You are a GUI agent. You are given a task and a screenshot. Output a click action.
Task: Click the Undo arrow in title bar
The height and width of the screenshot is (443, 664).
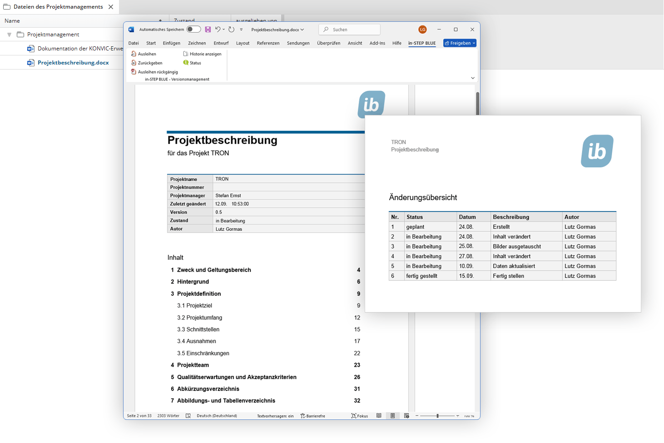click(x=218, y=30)
